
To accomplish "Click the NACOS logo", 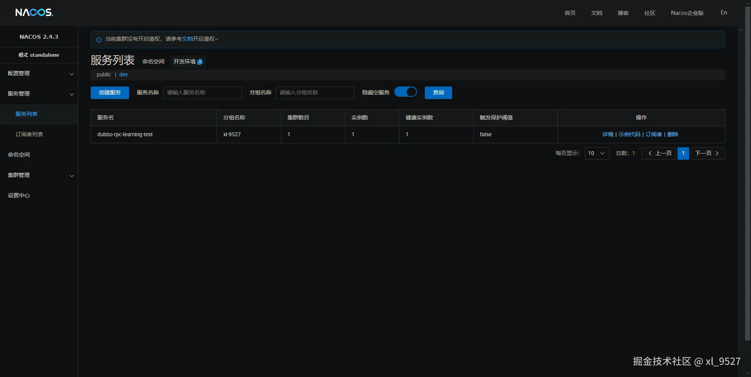I will pos(34,13).
